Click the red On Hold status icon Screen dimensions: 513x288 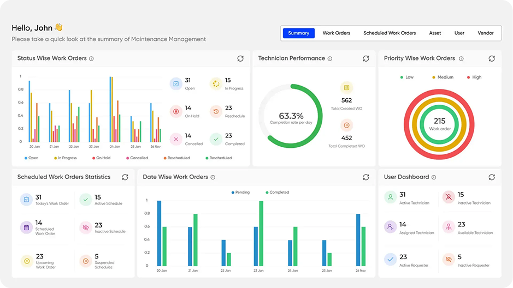176,111
